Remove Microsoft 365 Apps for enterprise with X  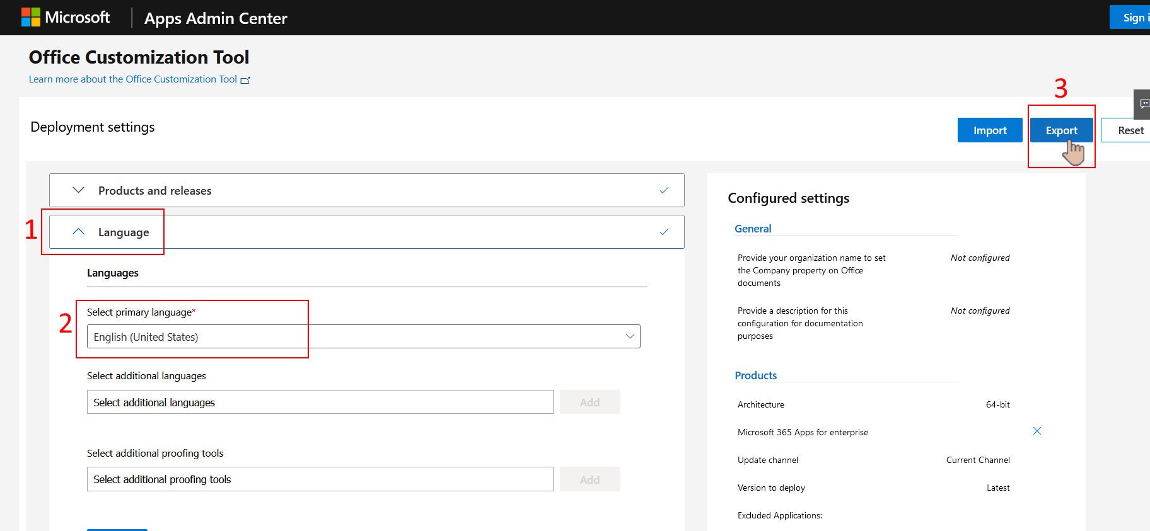[1037, 431]
